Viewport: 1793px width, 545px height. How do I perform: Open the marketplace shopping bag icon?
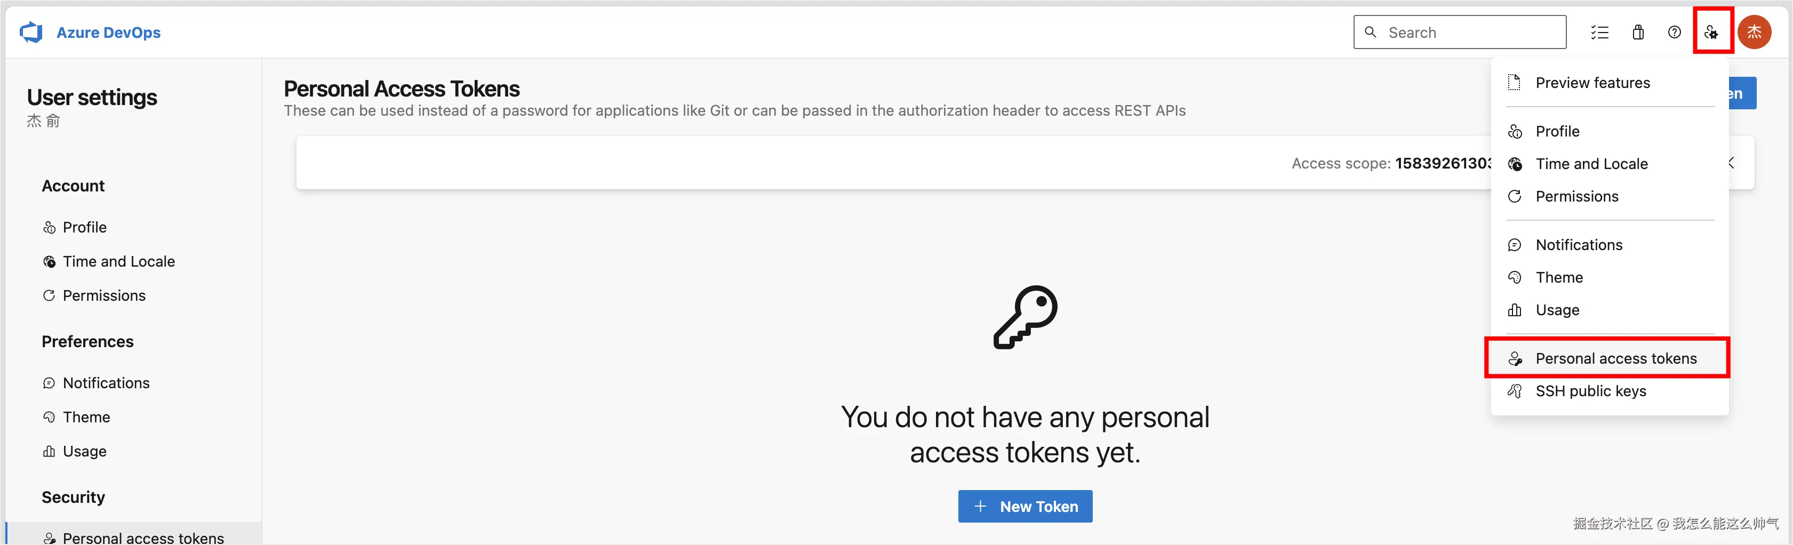click(1638, 32)
